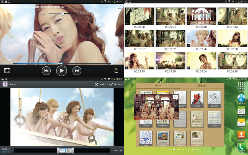Tap the picture notification icon in 00:33 status bar
The height and width of the screenshot is (155, 248).
coord(3,79)
